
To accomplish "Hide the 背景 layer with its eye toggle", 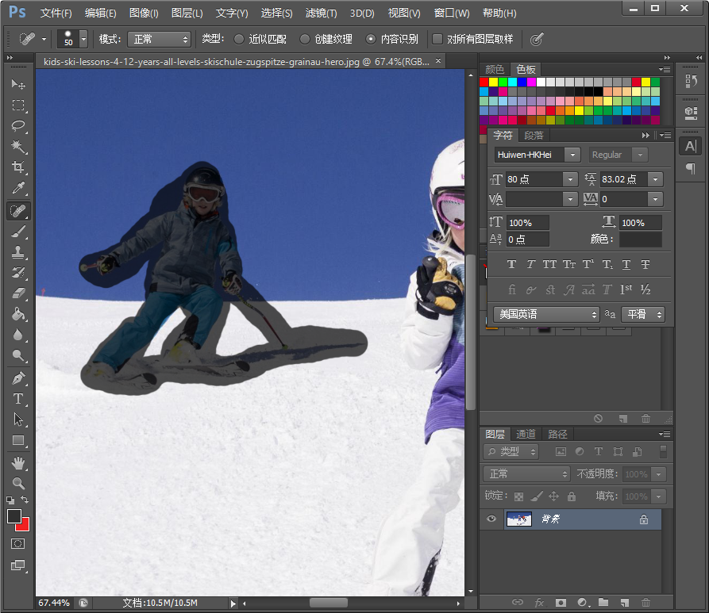I will point(491,519).
